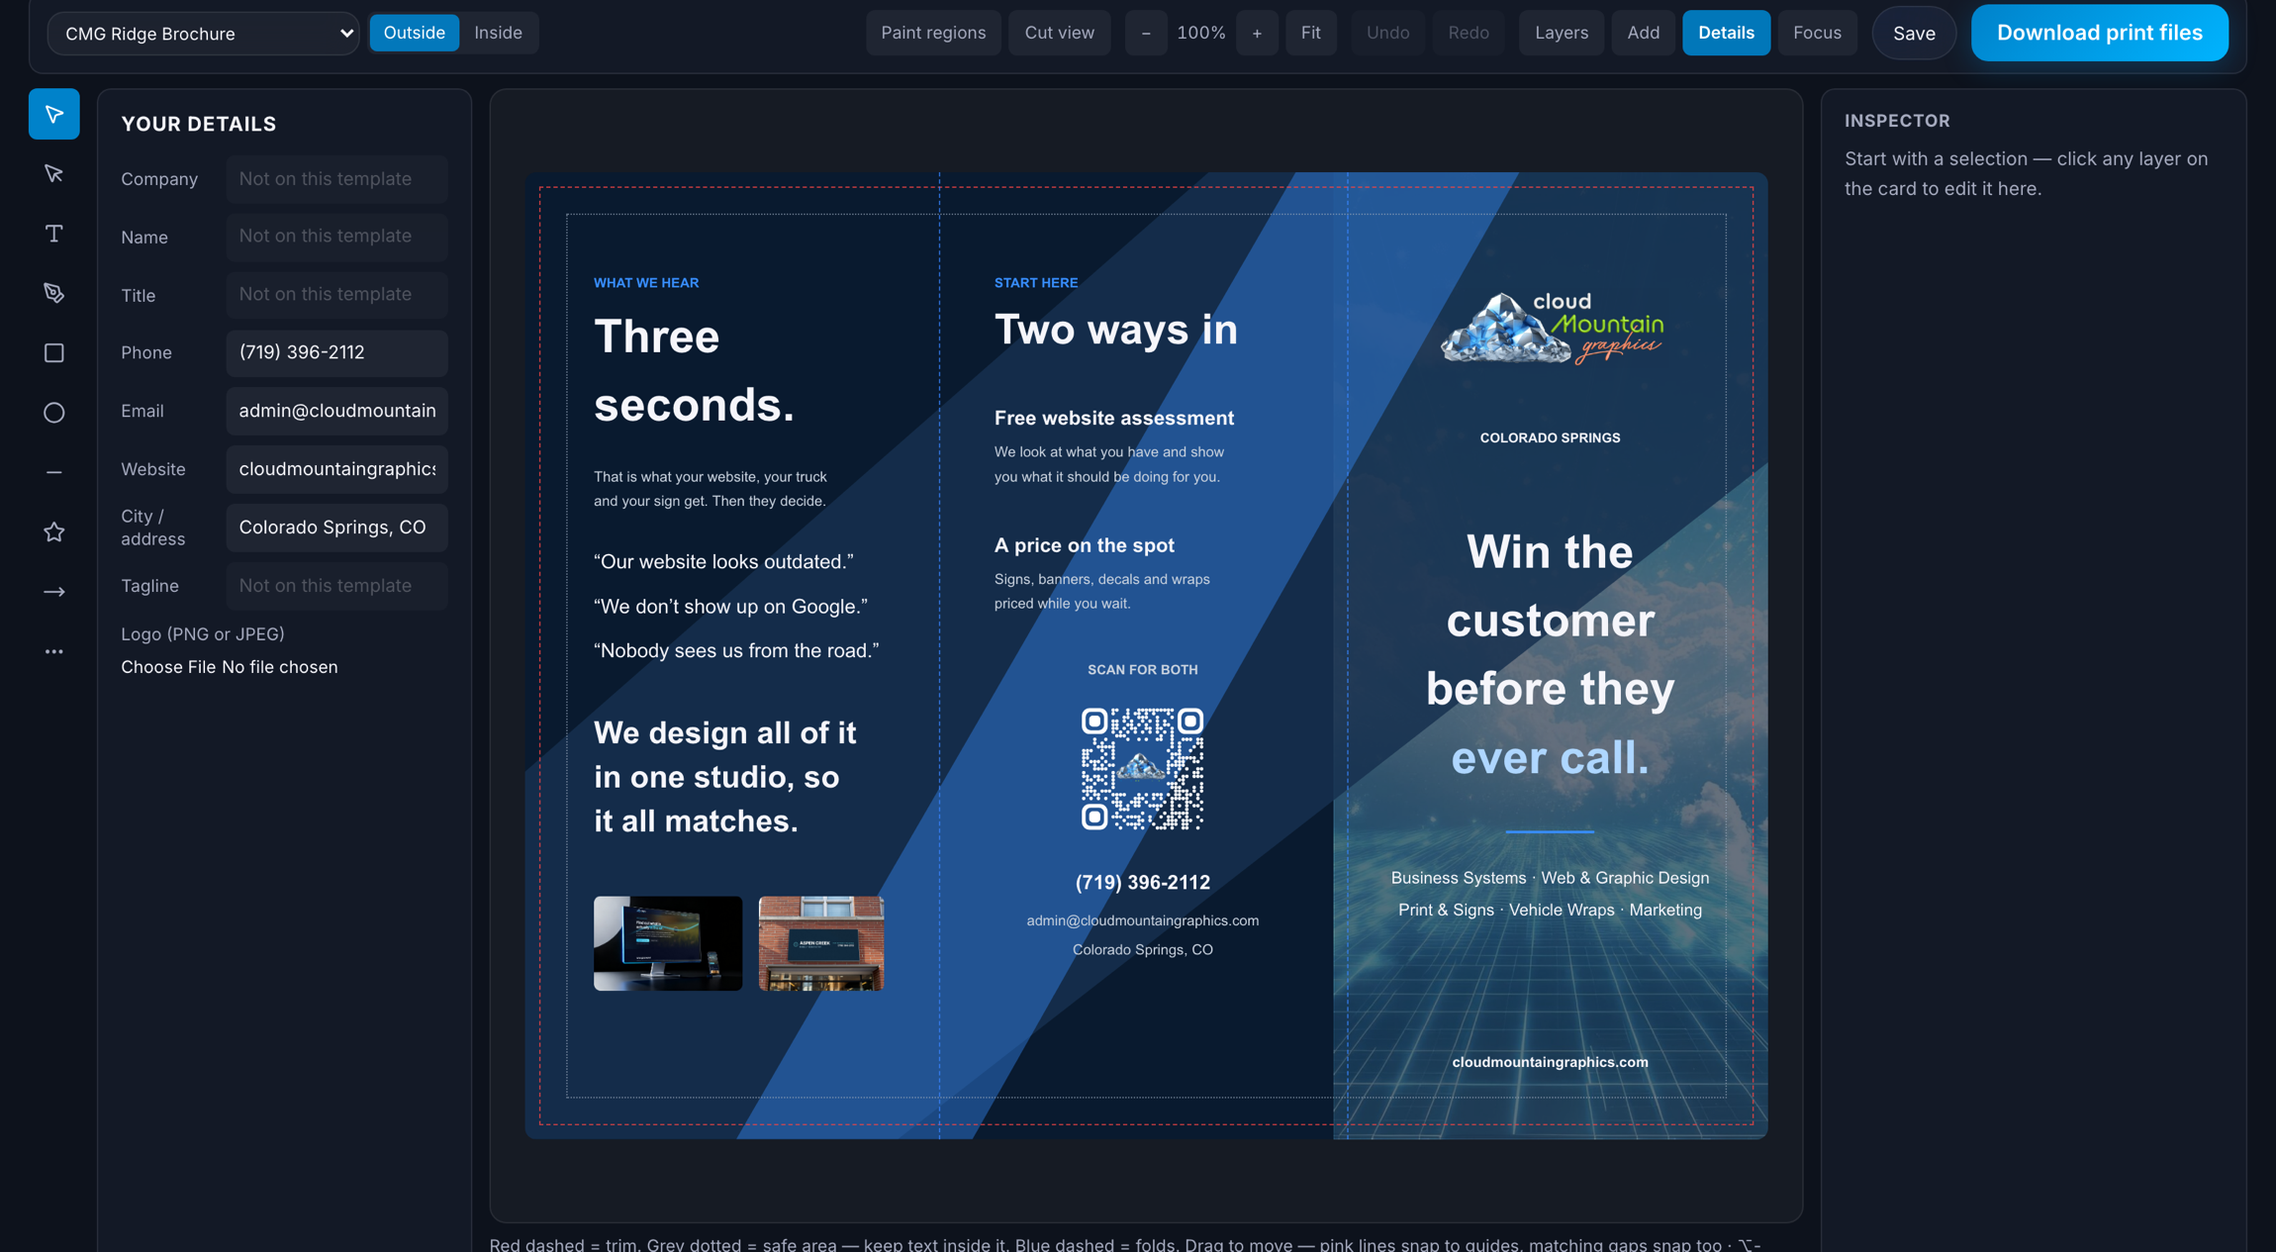Toggle Cut view

click(1059, 33)
